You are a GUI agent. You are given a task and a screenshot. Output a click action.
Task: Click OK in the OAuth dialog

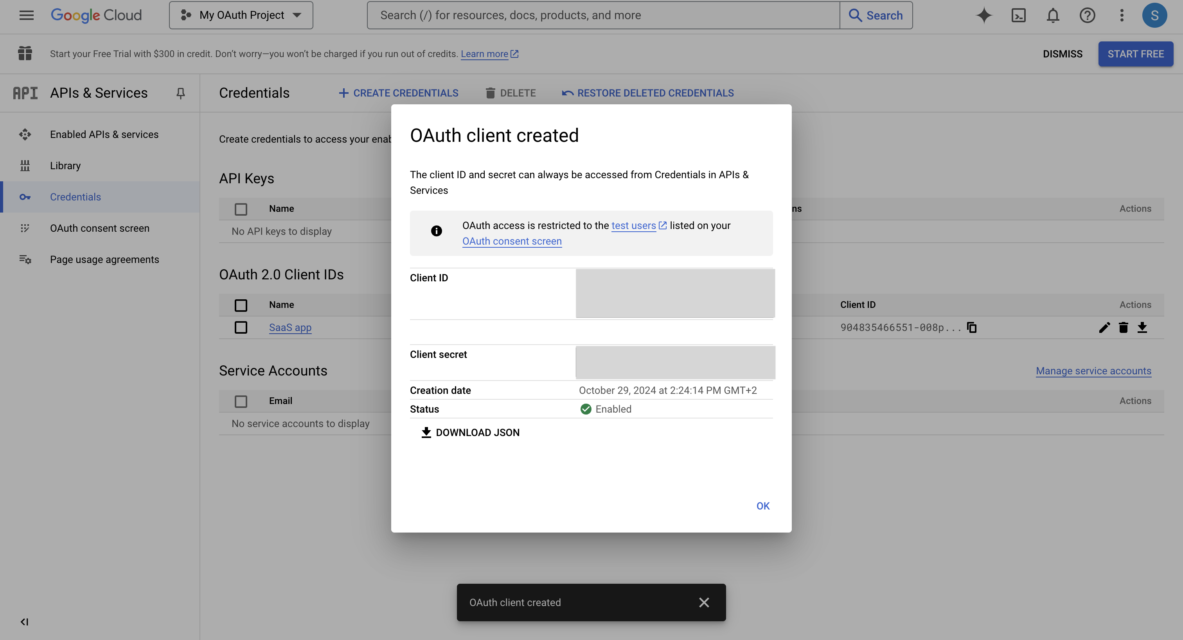763,506
